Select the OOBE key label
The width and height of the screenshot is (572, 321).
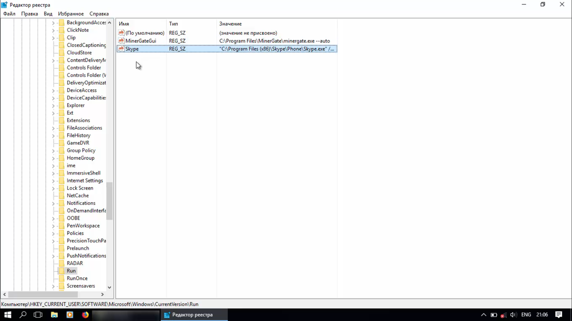(73, 218)
